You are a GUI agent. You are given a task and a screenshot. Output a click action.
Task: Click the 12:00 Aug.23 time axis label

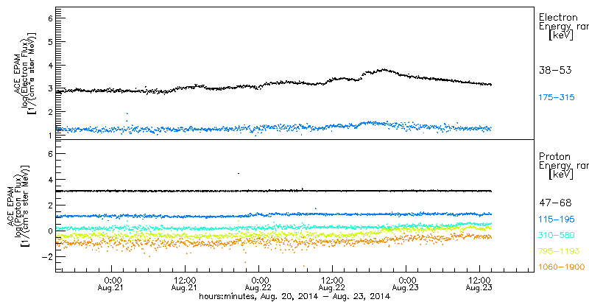click(480, 284)
